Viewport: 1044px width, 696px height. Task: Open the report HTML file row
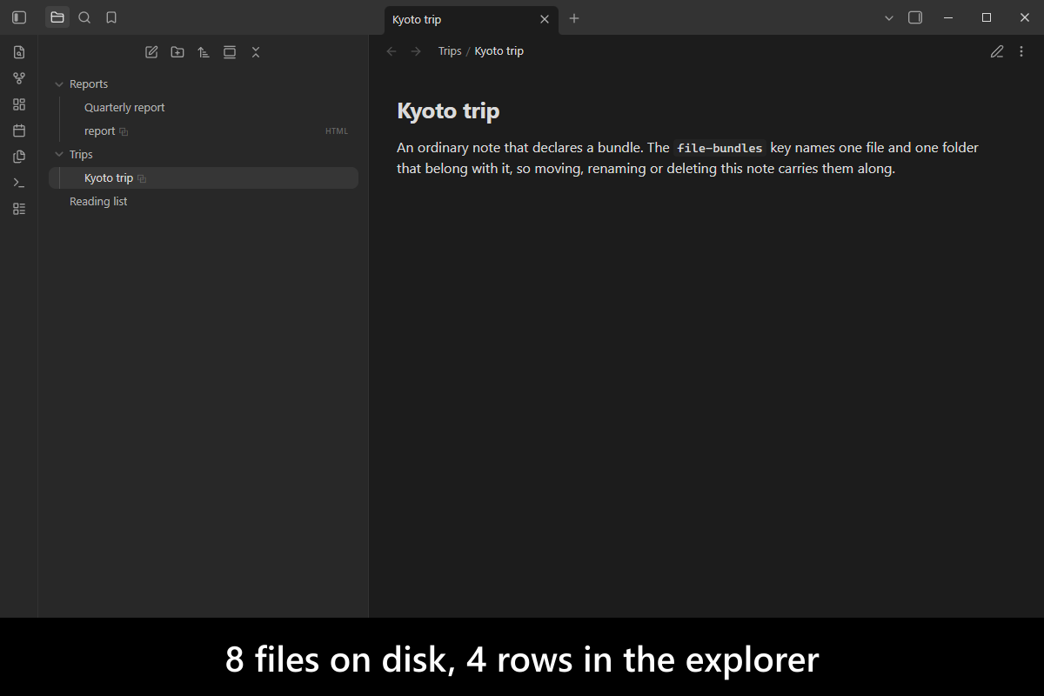point(204,131)
